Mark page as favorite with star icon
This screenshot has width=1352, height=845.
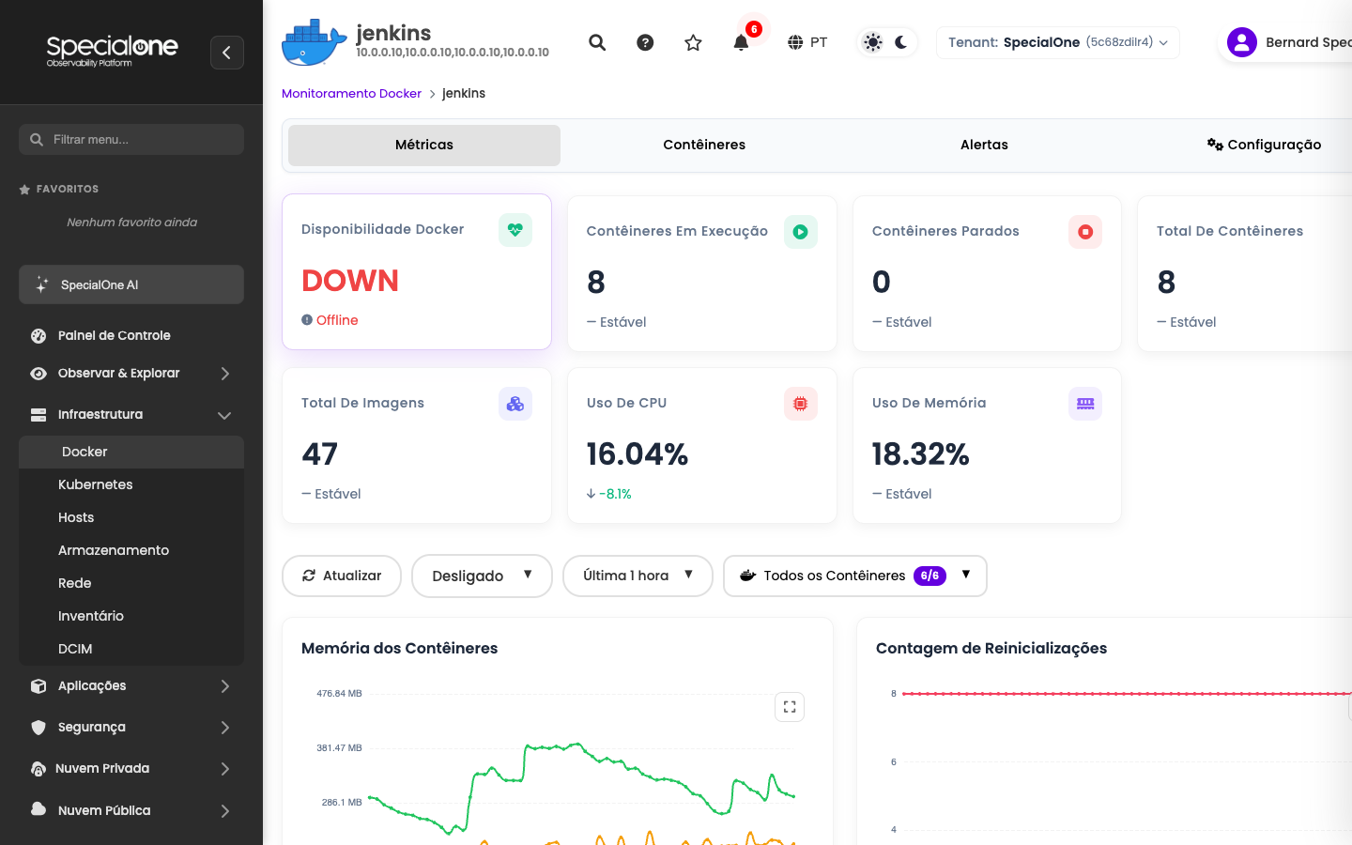click(693, 42)
